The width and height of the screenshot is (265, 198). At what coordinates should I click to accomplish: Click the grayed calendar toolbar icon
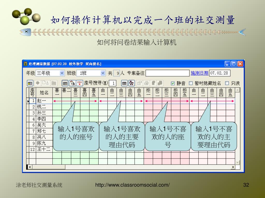click(54, 83)
